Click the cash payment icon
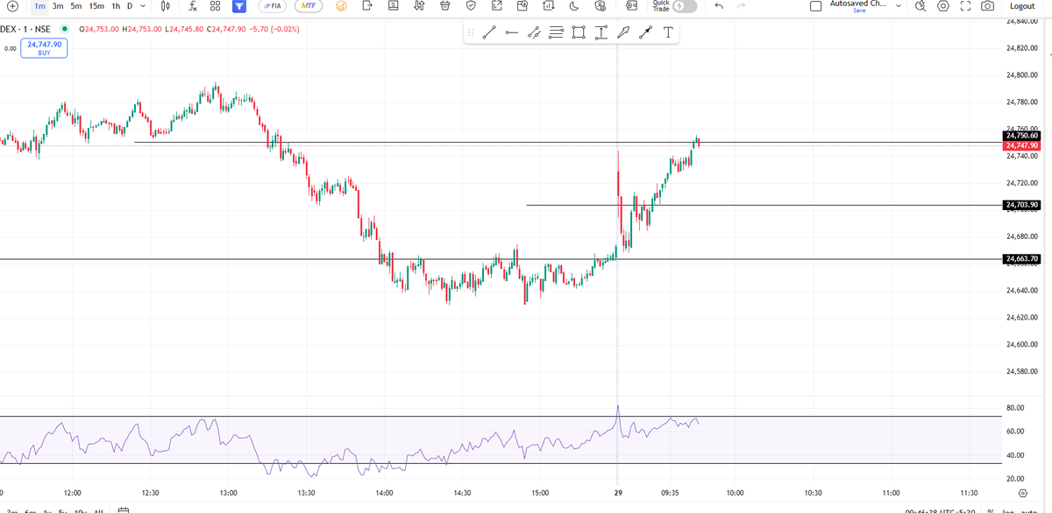This screenshot has width=1052, height=513. coord(631,6)
